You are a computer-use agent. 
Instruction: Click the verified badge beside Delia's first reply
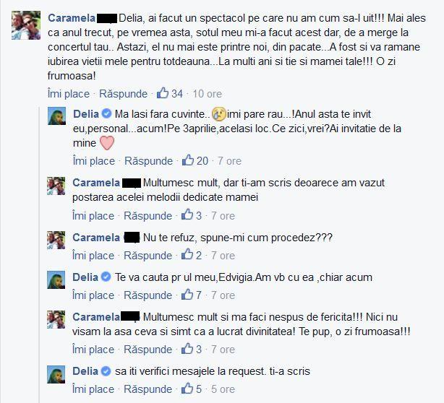[x=107, y=113]
